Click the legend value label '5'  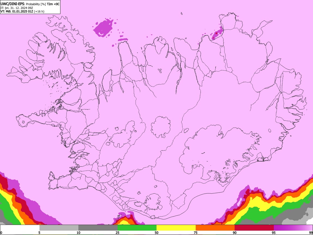tap(39, 233)
